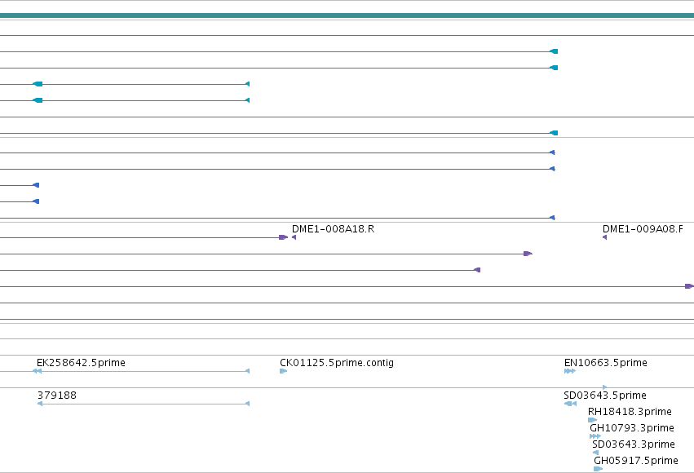Select arrow glyph under CK01125.5prime.contig
694x473 pixels.
pyautogui.click(x=283, y=371)
